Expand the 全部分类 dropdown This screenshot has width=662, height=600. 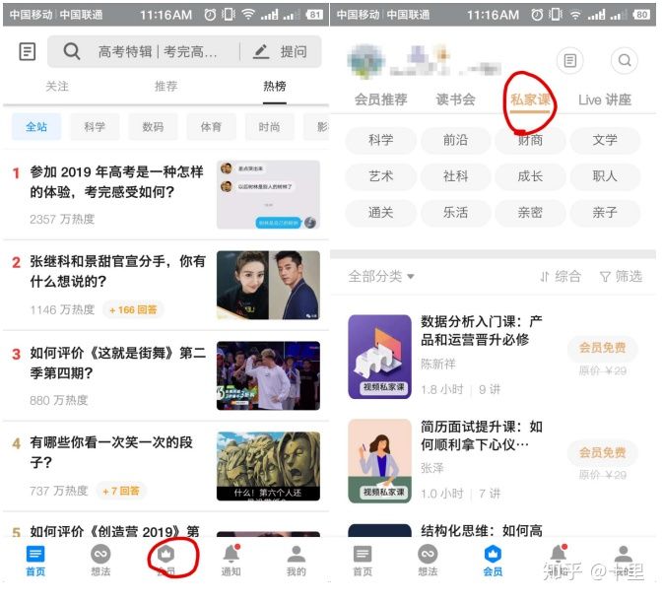(381, 277)
